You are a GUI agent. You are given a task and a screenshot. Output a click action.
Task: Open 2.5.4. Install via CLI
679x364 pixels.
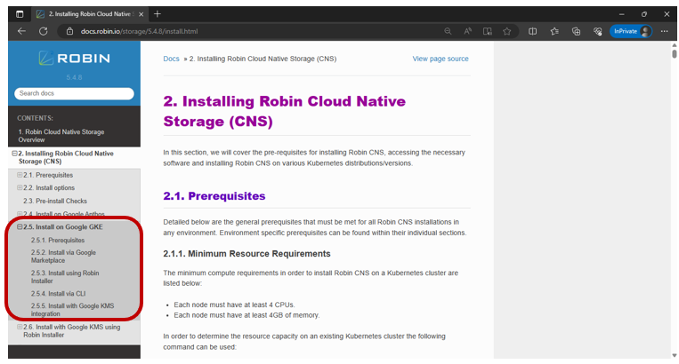coord(58,294)
